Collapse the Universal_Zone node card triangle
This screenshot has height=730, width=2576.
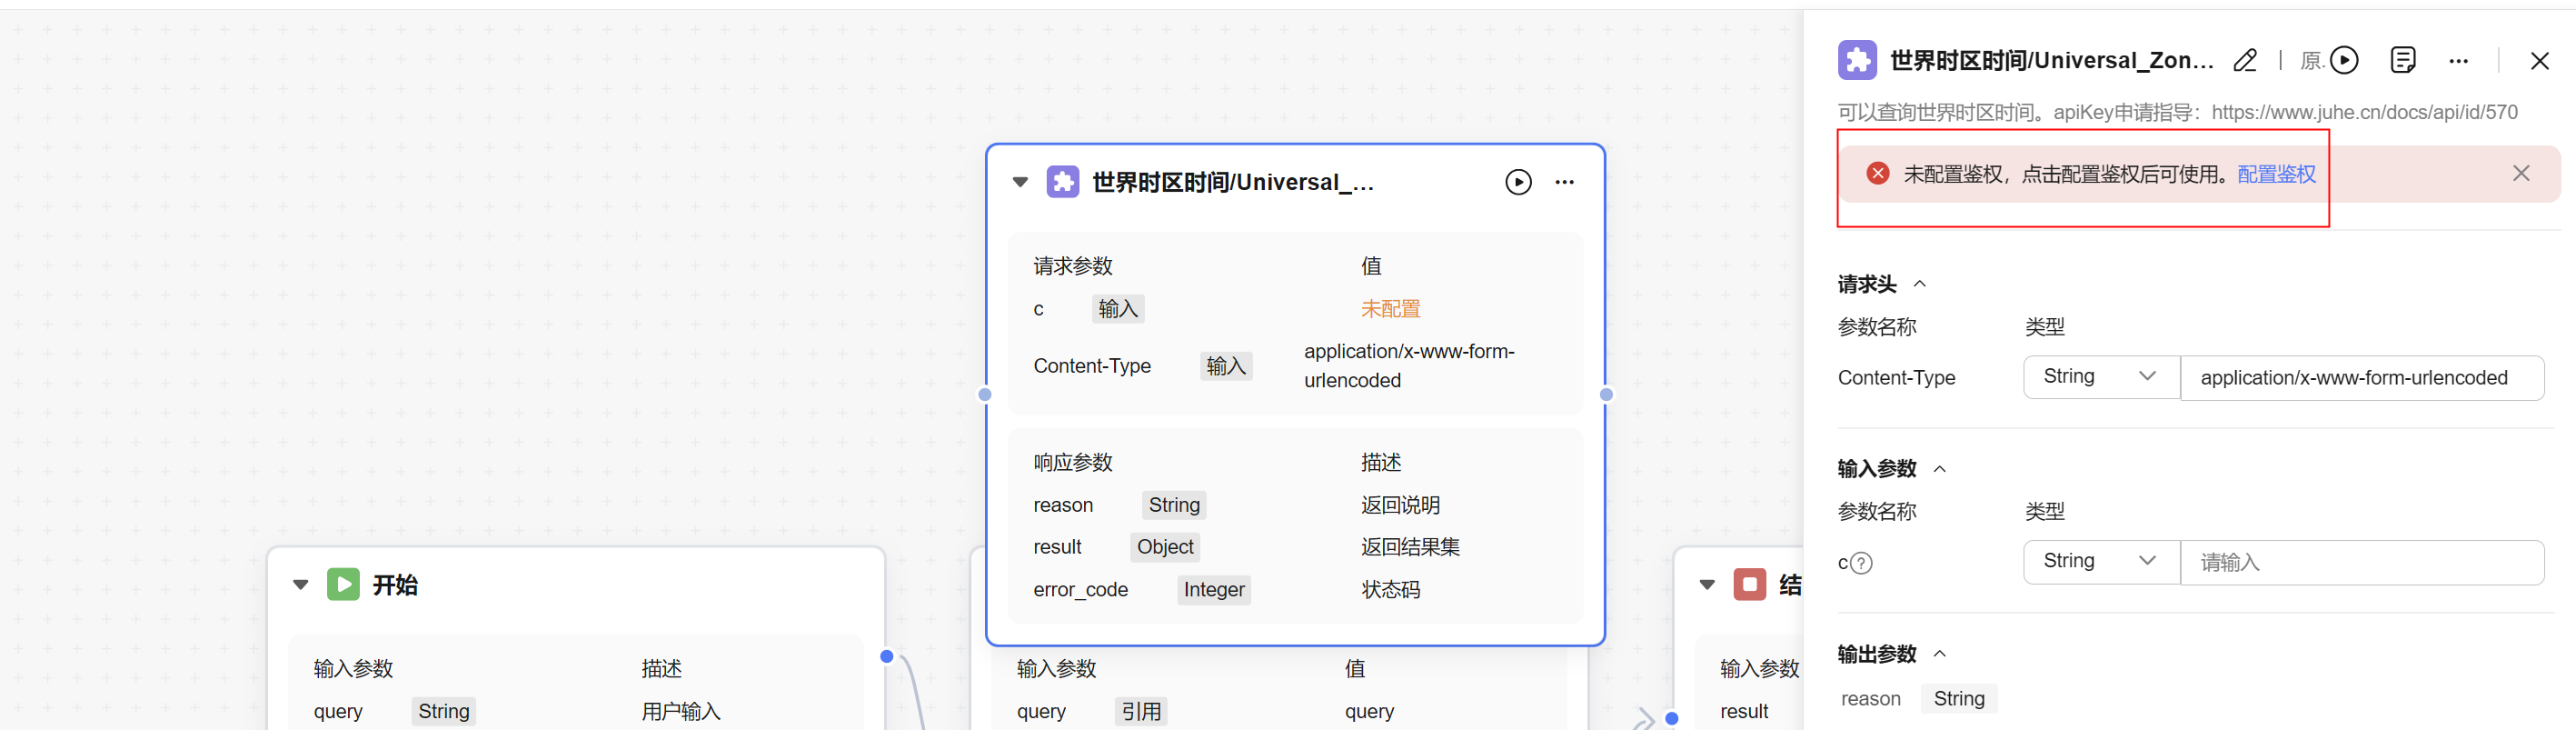tap(1020, 182)
